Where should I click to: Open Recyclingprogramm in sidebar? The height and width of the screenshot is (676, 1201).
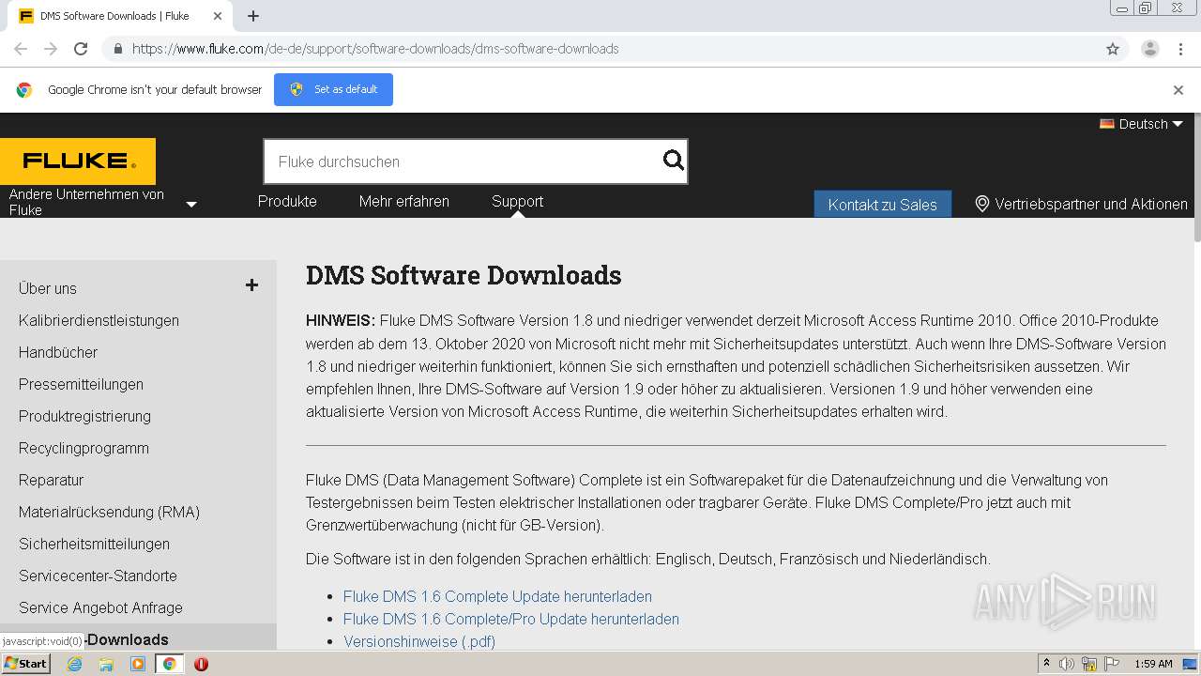click(84, 448)
